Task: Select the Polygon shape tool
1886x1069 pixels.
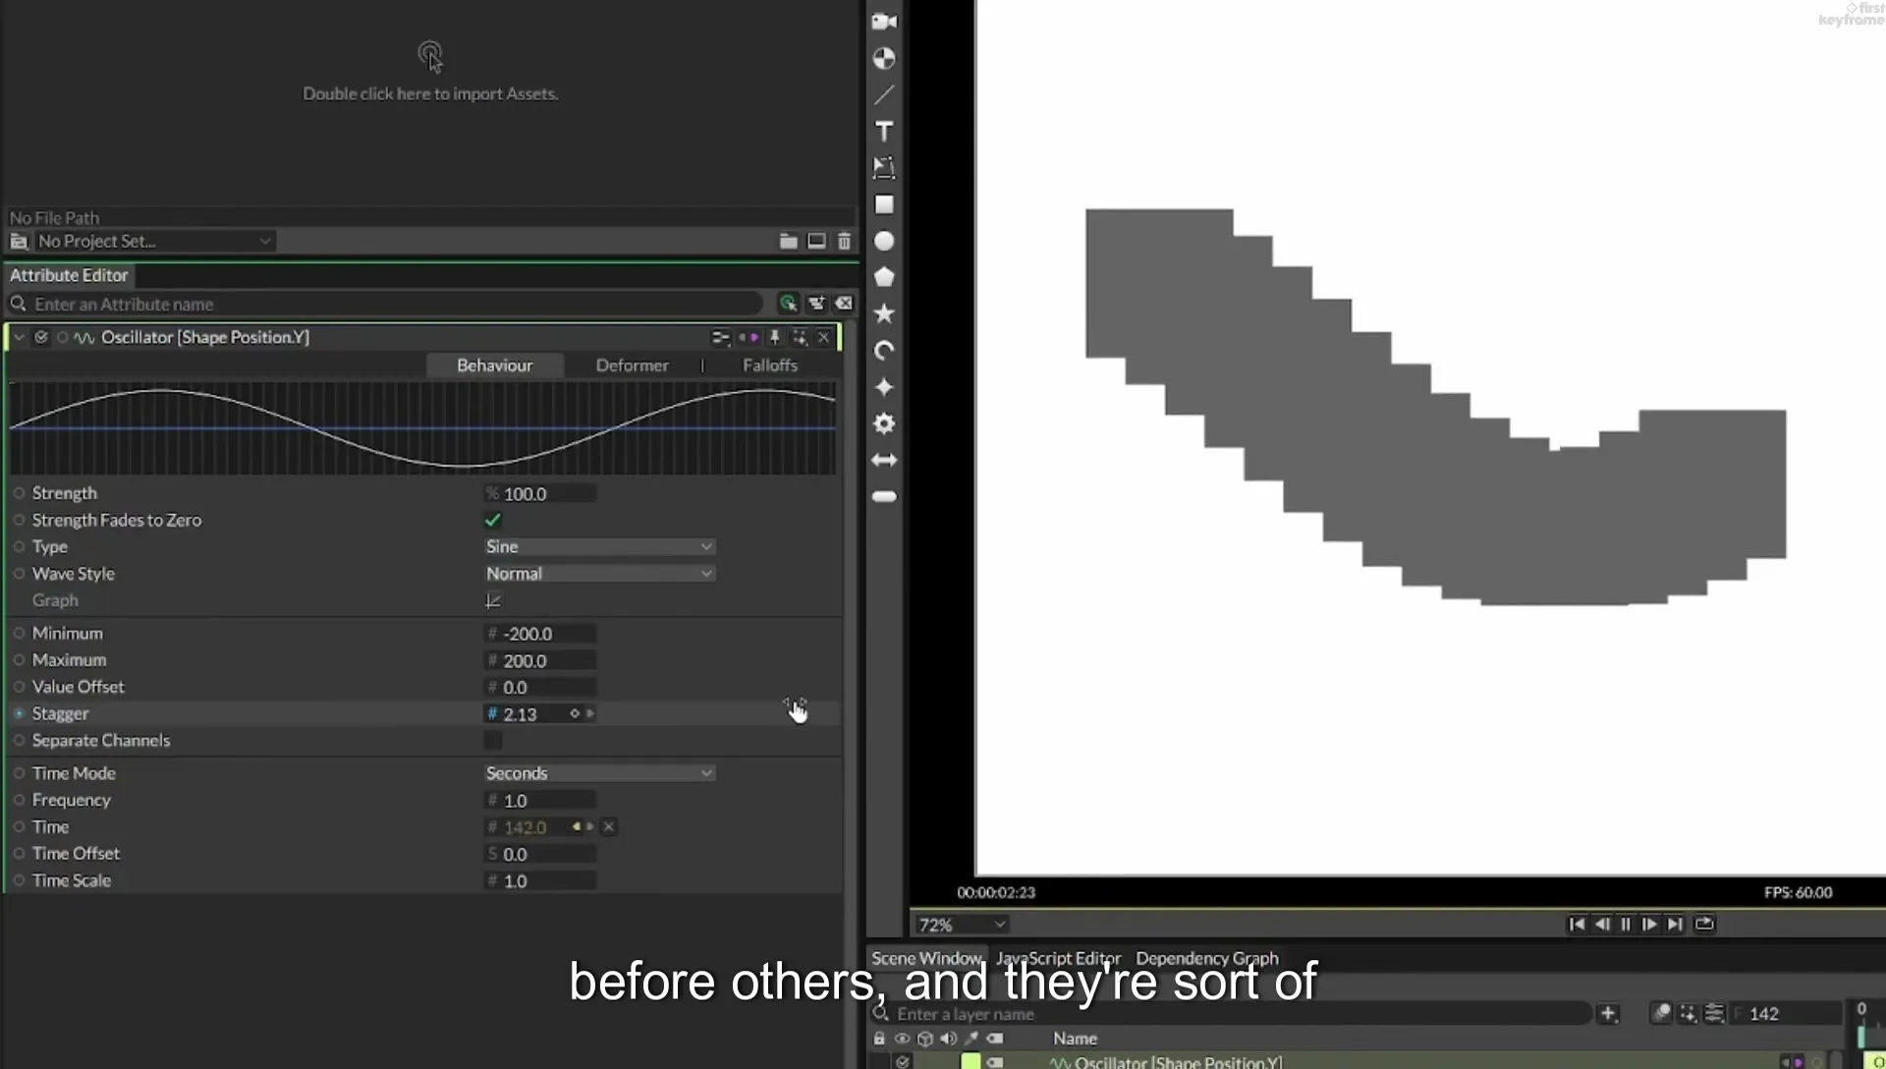Action: pos(884,277)
